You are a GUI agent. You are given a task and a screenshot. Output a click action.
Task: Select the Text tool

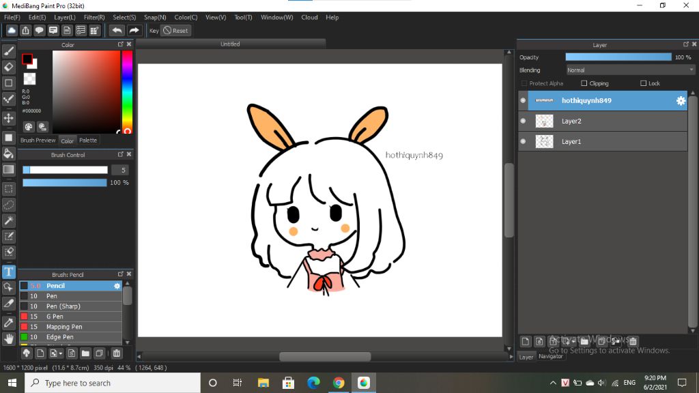[x=8, y=272]
